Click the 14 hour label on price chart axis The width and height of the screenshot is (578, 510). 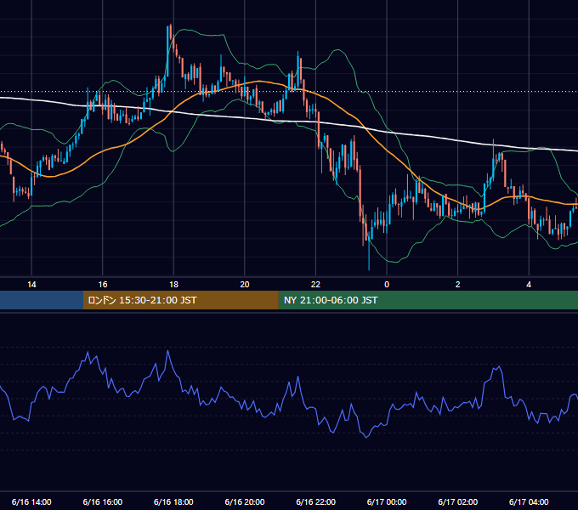[31, 285]
